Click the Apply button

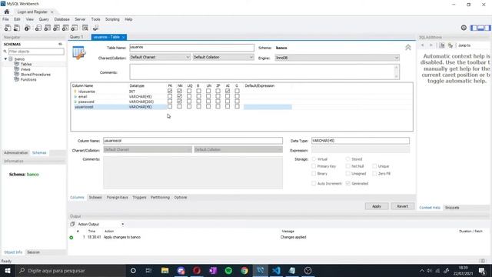377,206
